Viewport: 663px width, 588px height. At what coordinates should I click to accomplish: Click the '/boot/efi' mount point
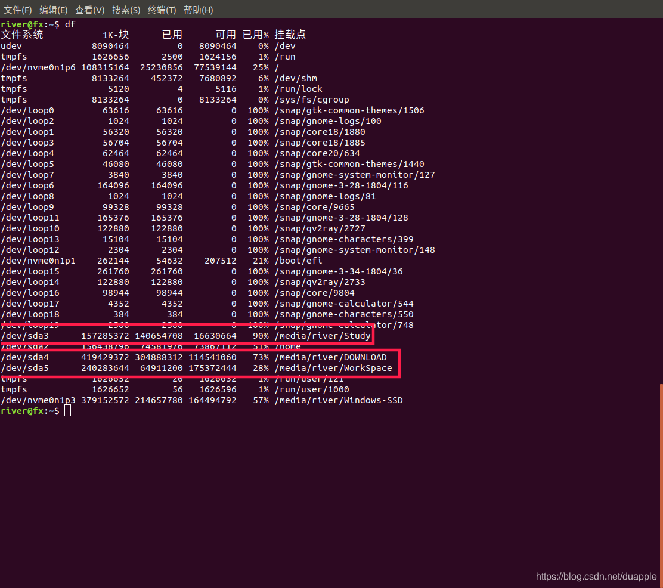(x=299, y=261)
